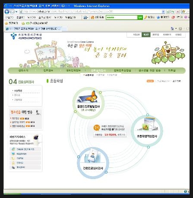Click the browser Stop (red X) button

coord(178,12)
